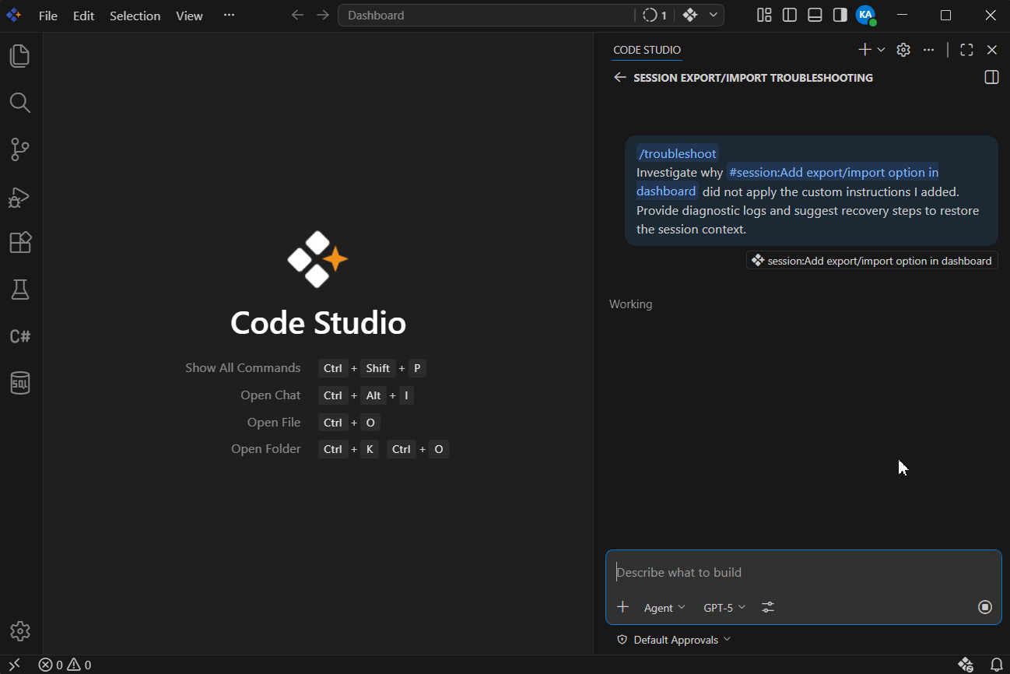Open the Testing flask icon
Screen dimensions: 1010x674
pyautogui.click(x=20, y=290)
